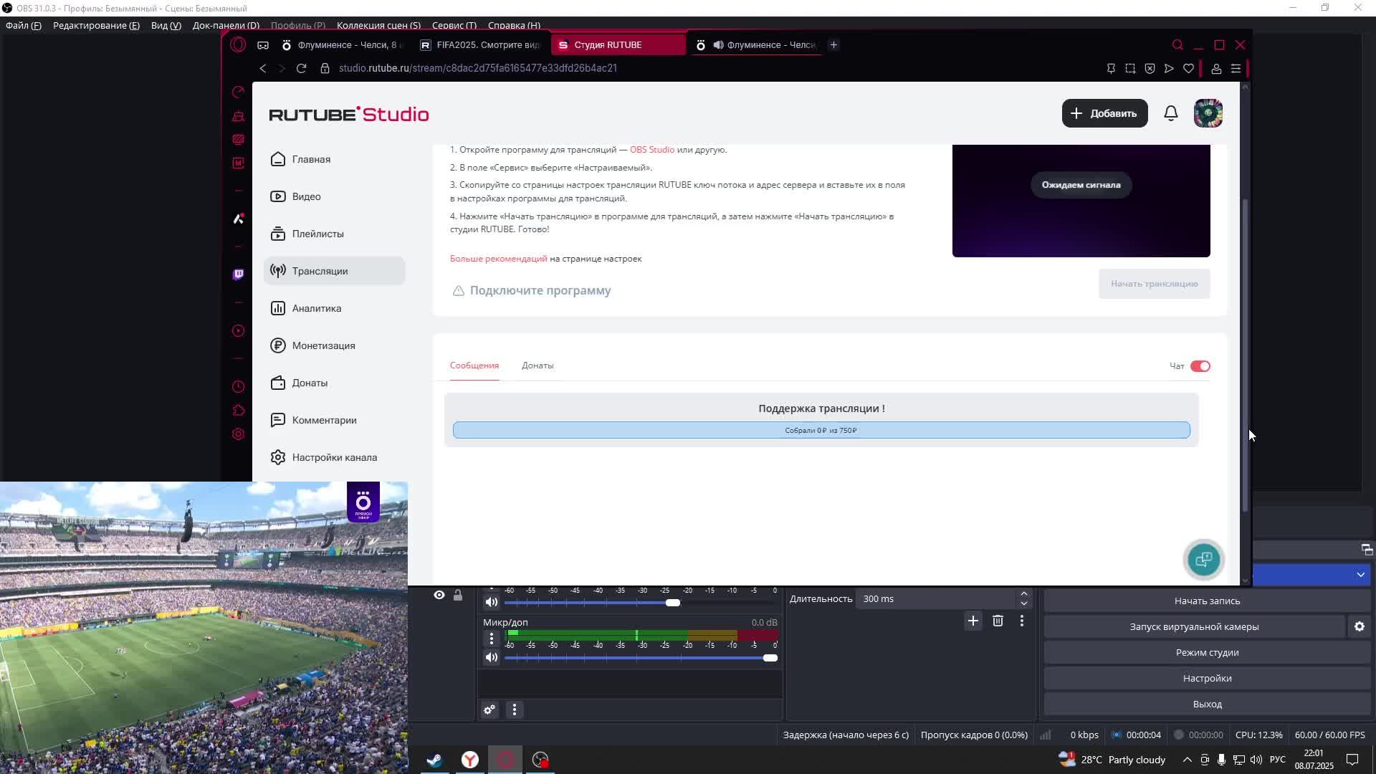Image resolution: width=1376 pixels, height=774 pixels.
Task: Open Док-панели menu in OBS
Action: (x=226, y=25)
